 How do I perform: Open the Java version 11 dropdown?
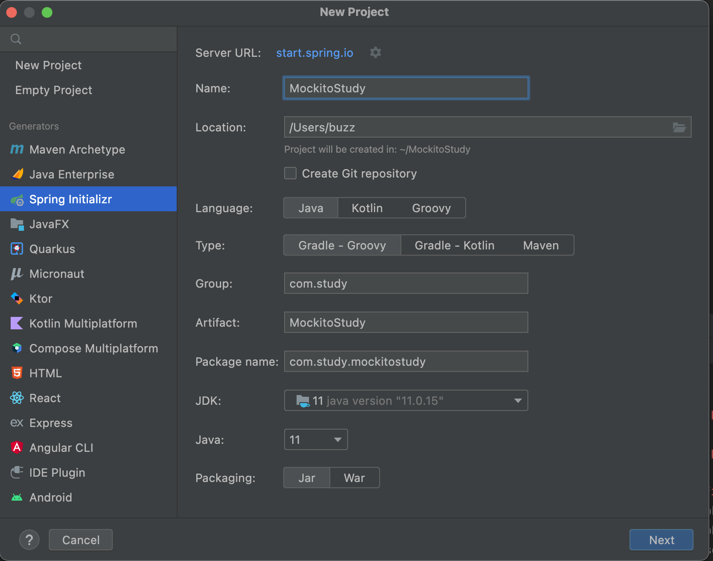316,439
